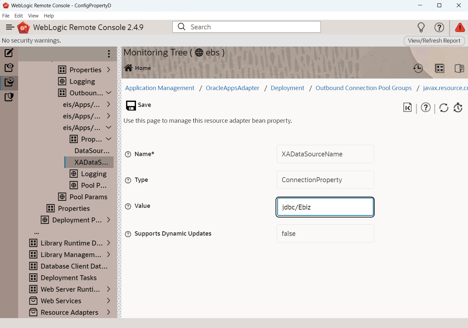Expand the Web Services node
Viewport: 468px width, 328px height.
109,301
